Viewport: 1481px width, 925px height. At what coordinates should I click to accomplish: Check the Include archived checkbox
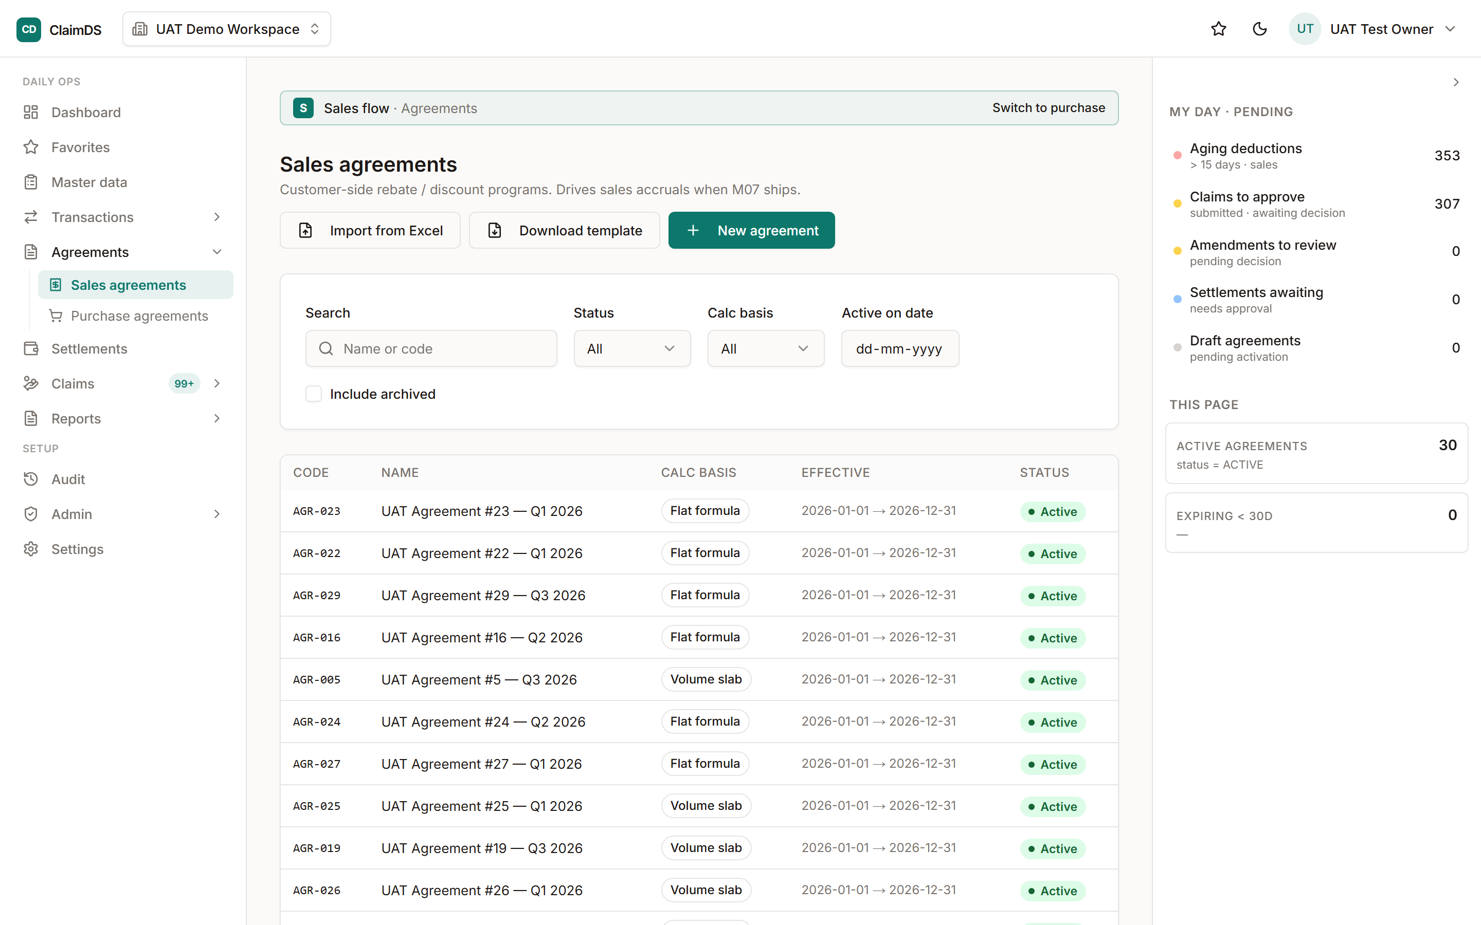(x=314, y=393)
